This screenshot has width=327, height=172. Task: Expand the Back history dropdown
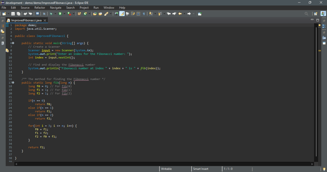click(x=184, y=14)
